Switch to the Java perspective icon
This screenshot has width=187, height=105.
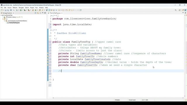[x=185, y=10]
